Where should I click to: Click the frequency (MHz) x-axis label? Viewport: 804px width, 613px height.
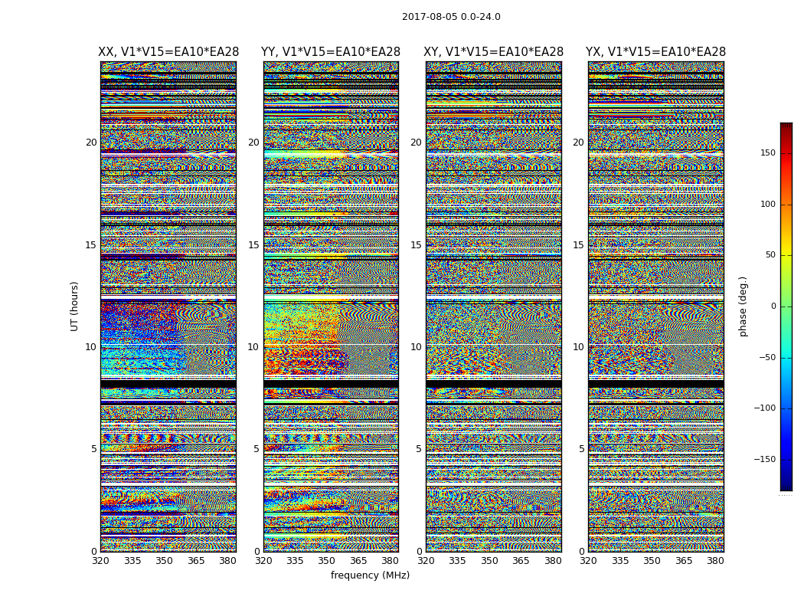pyautogui.click(x=370, y=575)
